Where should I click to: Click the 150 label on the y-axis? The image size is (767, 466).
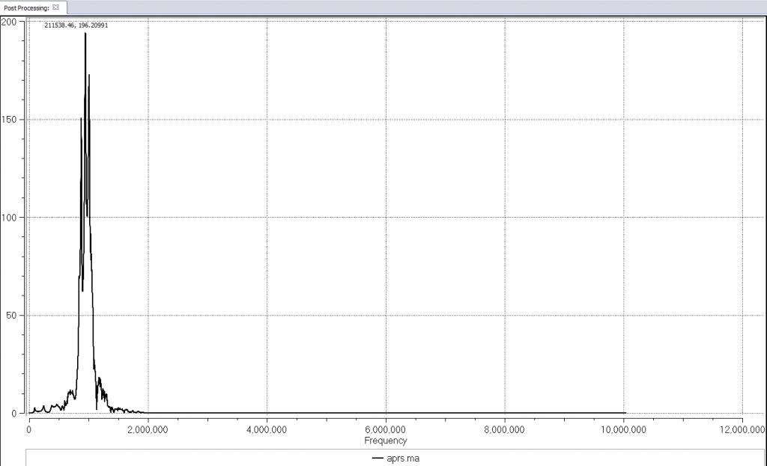click(x=10, y=120)
